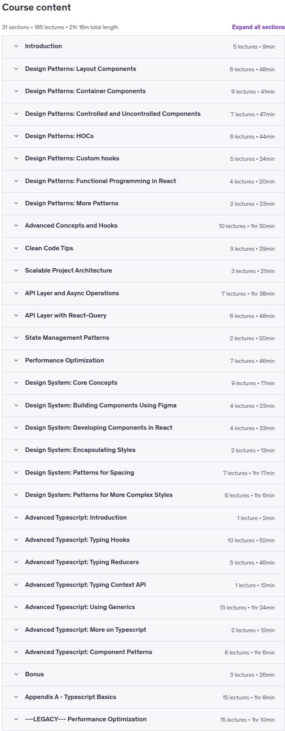285x731 pixels.
Task: Click the chevron next to Design Patterns: HOCs
Action: pyautogui.click(x=16, y=136)
